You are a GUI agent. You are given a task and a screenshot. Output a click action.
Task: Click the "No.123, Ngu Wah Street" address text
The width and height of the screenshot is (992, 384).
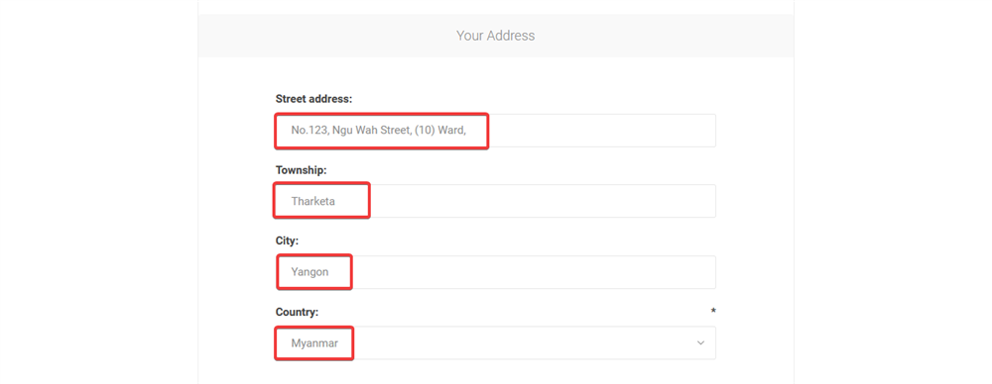pos(349,131)
